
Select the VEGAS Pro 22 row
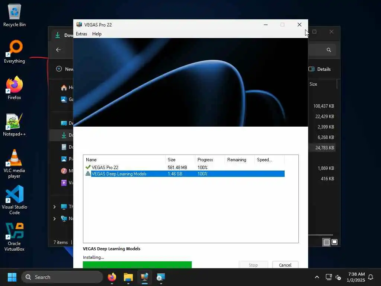pyautogui.click(x=185, y=167)
